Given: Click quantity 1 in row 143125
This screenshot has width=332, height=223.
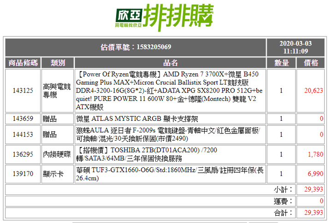Looking at the screenshot, I should (x=281, y=91).
